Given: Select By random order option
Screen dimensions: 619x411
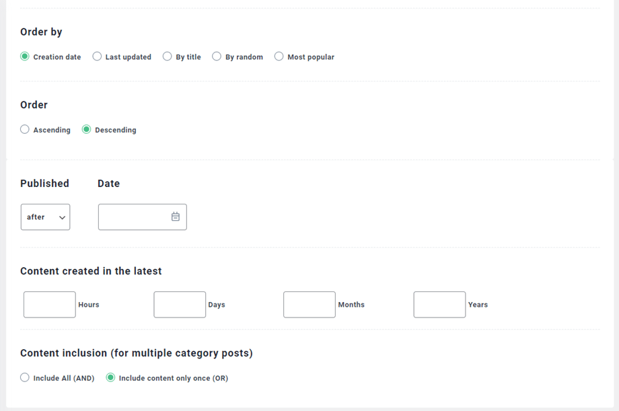Looking at the screenshot, I should point(217,57).
